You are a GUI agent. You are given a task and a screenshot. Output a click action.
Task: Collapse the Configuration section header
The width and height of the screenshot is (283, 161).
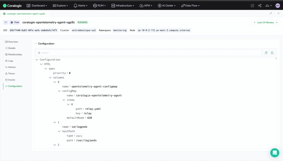[x=36, y=44]
